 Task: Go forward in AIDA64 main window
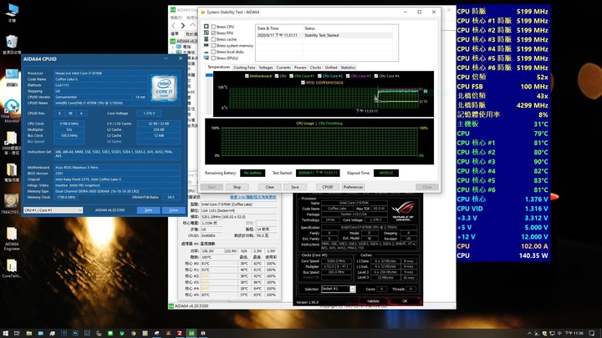coord(183,25)
